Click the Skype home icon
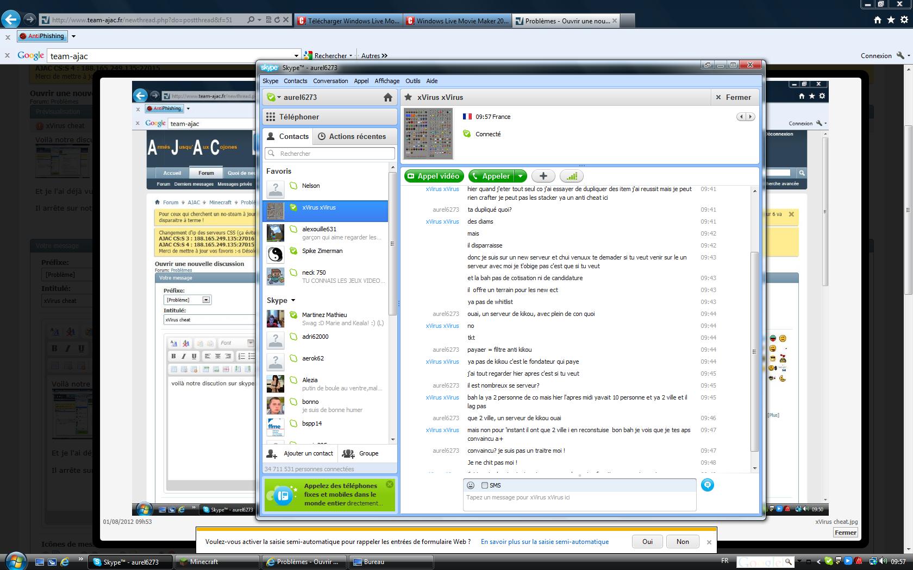The image size is (913, 570). (x=387, y=98)
